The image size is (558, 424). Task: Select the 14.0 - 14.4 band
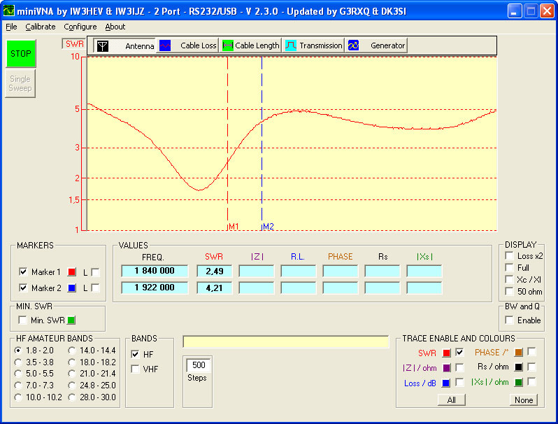pyautogui.click(x=72, y=350)
